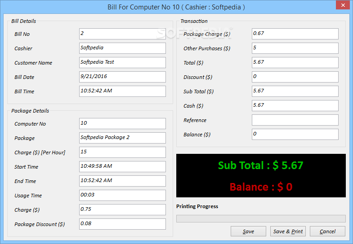Edit the Discount ($) field
The width and height of the screenshot is (353, 244).
[295, 77]
